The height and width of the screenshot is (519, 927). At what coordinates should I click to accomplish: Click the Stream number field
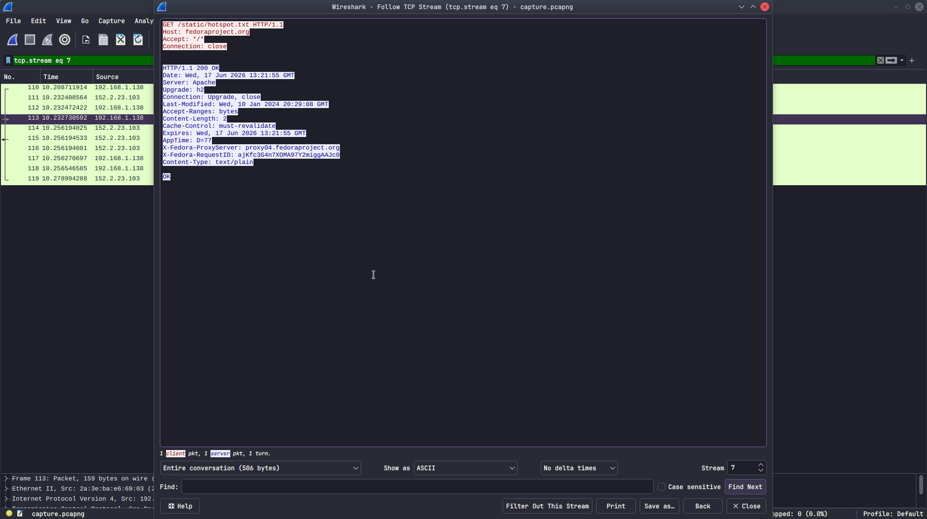coord(742,468)
